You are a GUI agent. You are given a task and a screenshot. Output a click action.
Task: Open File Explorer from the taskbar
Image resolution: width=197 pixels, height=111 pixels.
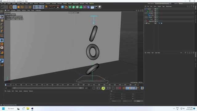[28, 109]
